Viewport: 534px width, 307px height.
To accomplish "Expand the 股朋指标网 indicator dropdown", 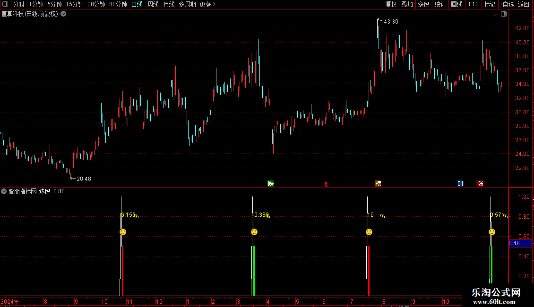I will 4,191.
